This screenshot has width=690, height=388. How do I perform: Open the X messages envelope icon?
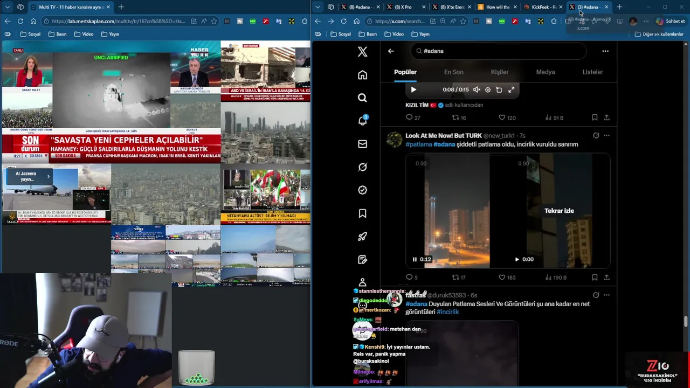click(362, 144)
